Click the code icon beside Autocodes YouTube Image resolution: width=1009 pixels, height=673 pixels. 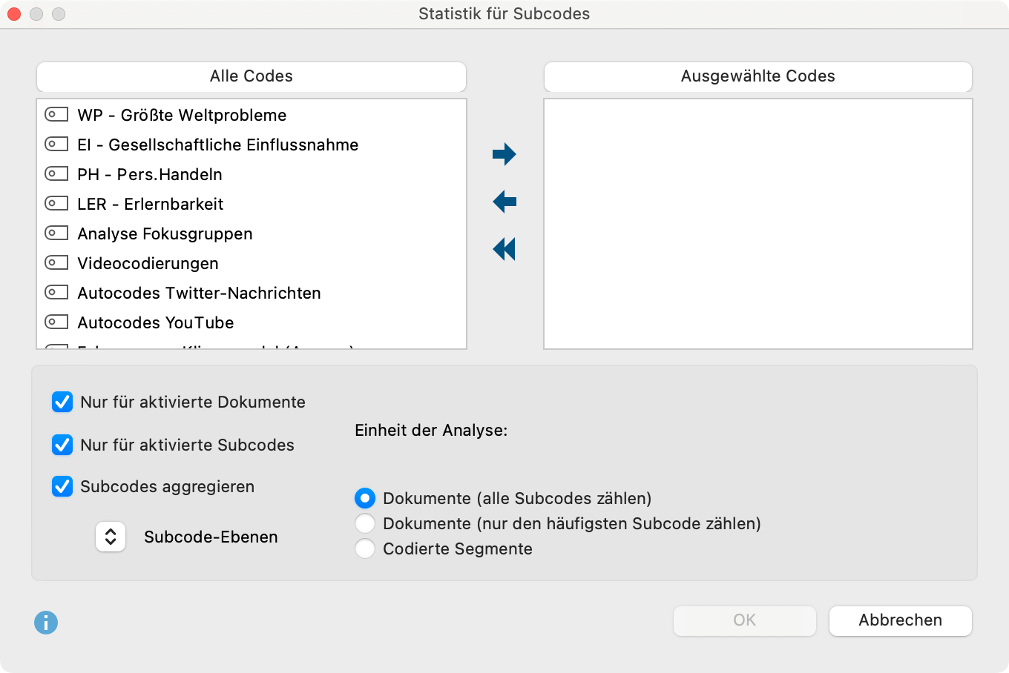56,322
